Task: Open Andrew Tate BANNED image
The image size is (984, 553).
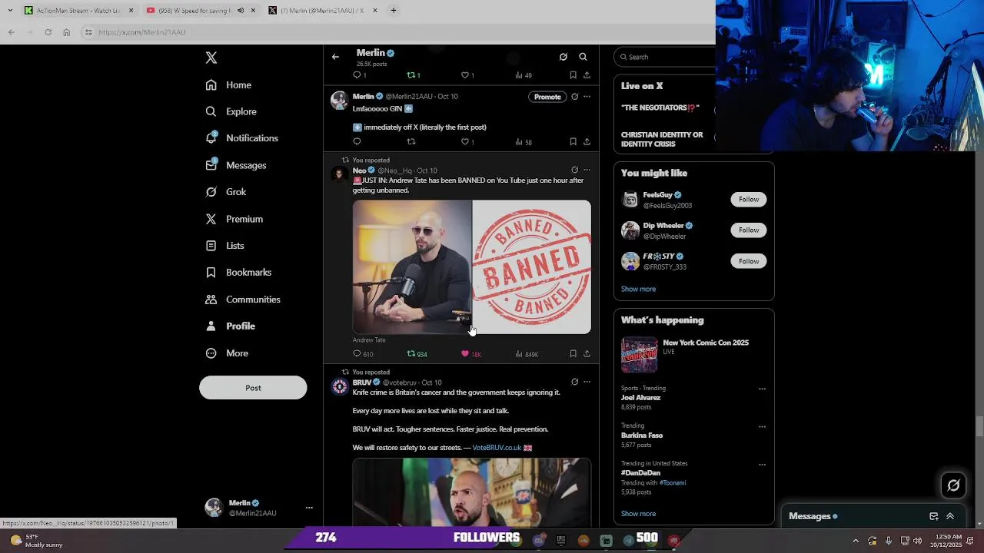Action: [472, 267]
